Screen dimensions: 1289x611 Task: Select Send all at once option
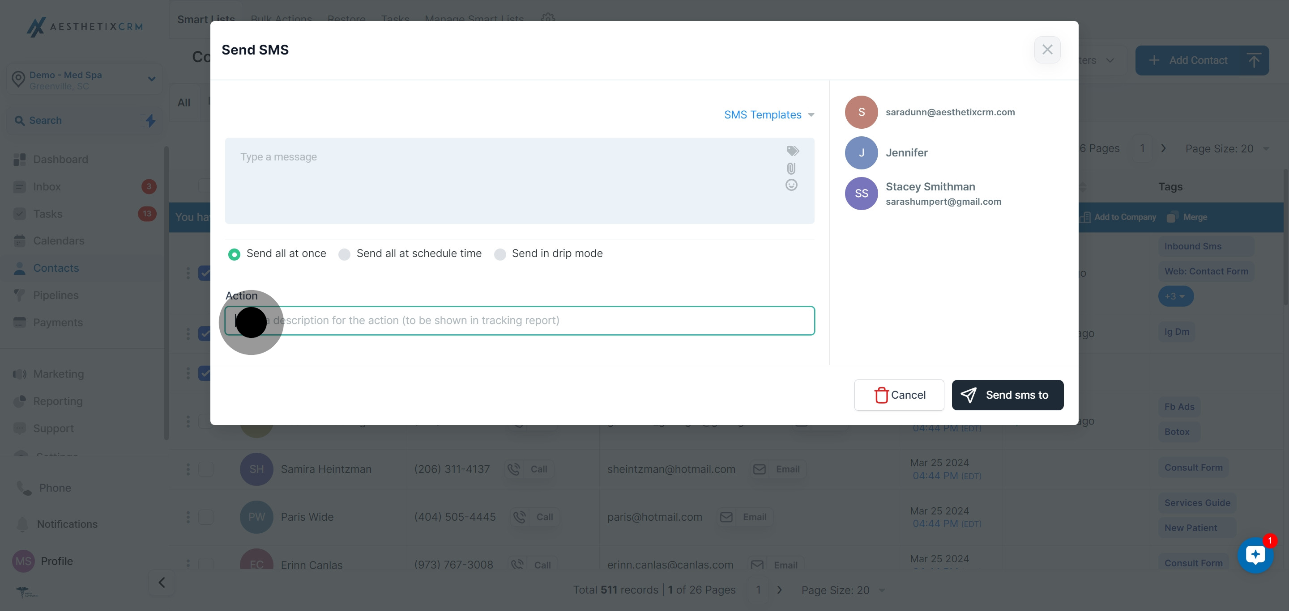click(234, 254)
